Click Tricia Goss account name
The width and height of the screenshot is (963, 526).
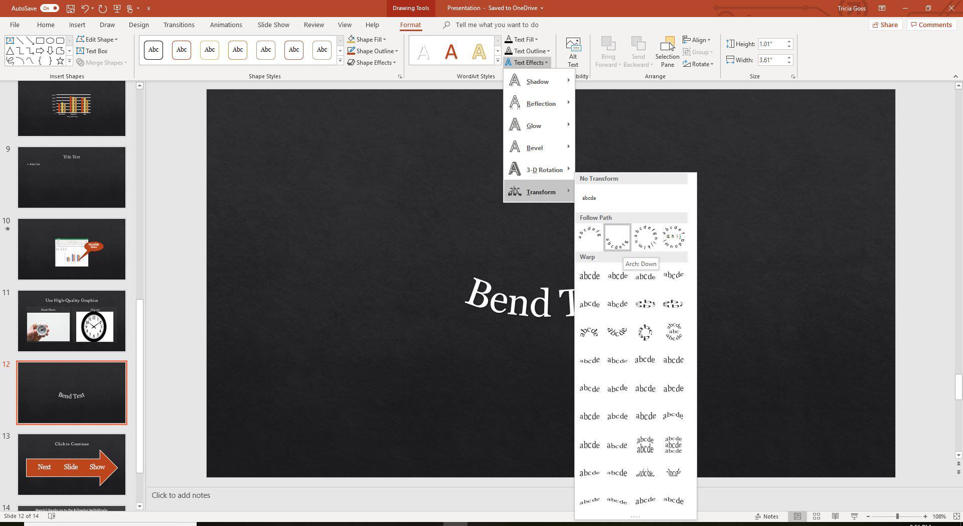coord(851,8)
